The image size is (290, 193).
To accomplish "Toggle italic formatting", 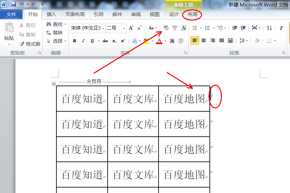I will tap(83, 41).
